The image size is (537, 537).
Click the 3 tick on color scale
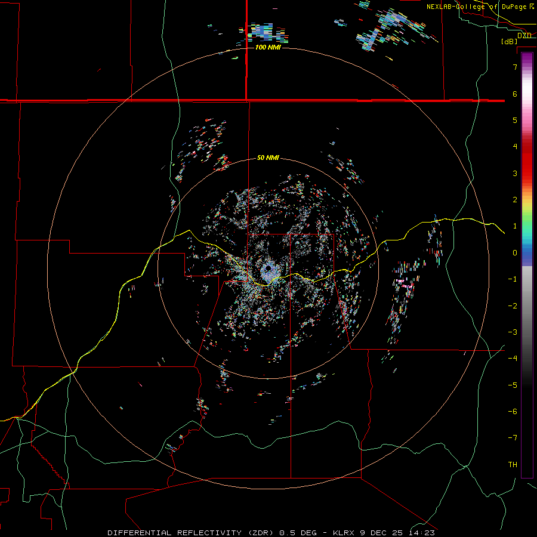[x=515, y=173]
